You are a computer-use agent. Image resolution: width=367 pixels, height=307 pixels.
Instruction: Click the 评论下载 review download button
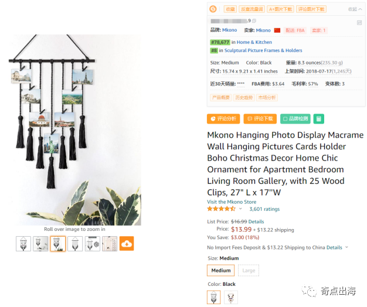point(260,119)
